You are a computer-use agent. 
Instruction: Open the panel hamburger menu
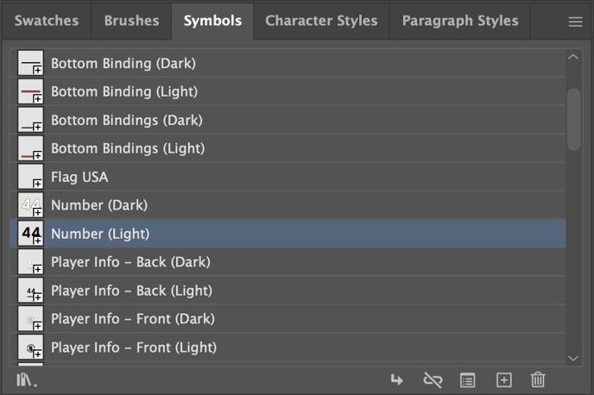click(x=575, y=22)
